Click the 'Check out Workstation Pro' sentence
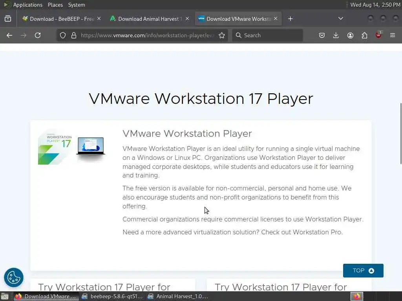Image resolution: width=402 pixels, height=301 pixels. pos(302,232)
